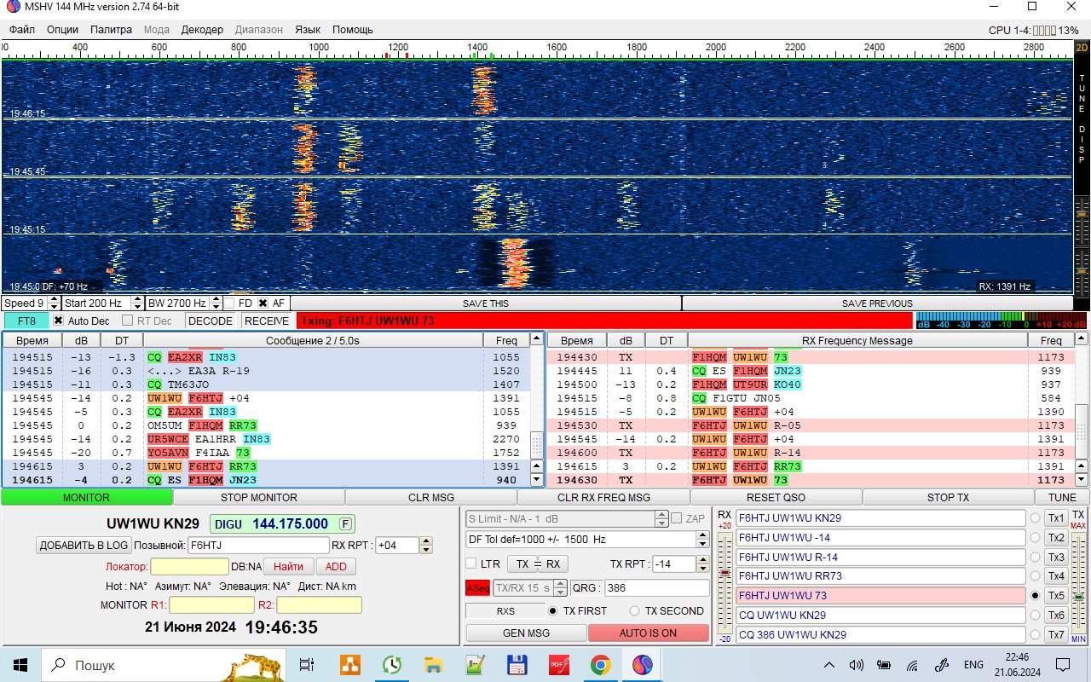The height and width of the screenshot is (682, 1091).
Task: Open File Explorer from taskbar
Action: click(433, 665)
